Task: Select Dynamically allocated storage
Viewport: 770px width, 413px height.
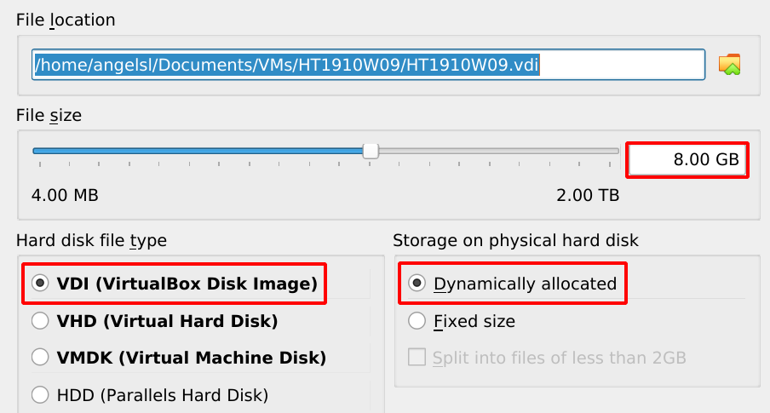Action: 417,284
